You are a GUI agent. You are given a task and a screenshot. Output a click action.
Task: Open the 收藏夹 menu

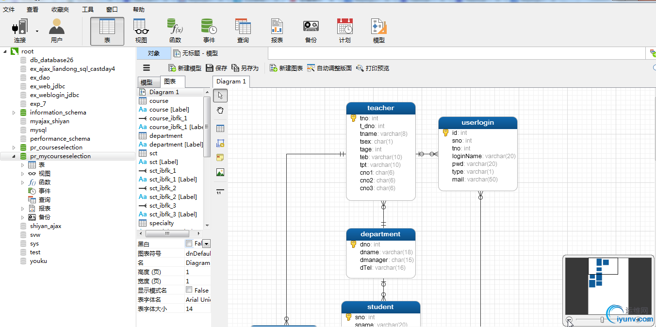coord(60,10)
